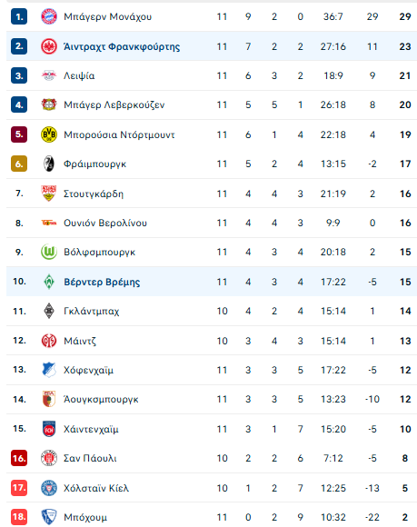This screenshot has height=527, width=417.
Task: Click the Borussia Dortmund BVB logo
Action: tap(49, 134)
